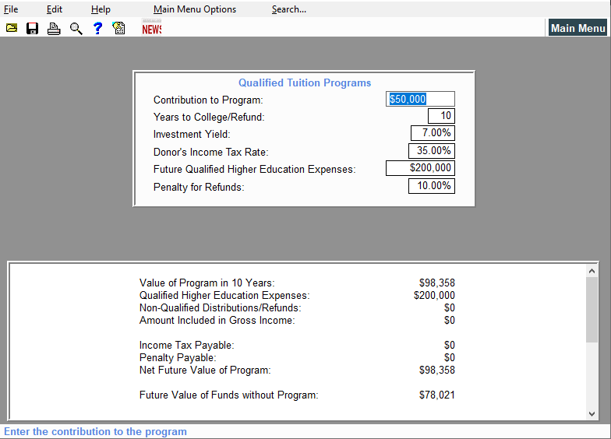This screenshot has height=439, width=611.
Task: Click the Print icon in toolbar
Action: click(x=54, y=29)
